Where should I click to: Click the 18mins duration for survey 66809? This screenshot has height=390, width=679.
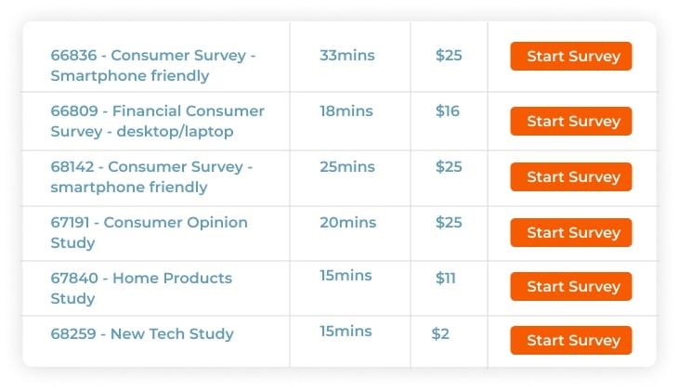(x=346, y=111)
